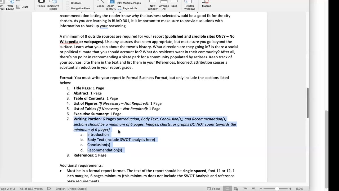
Task: Select Outline view icon in status bar
Action: tap(245, 189)
